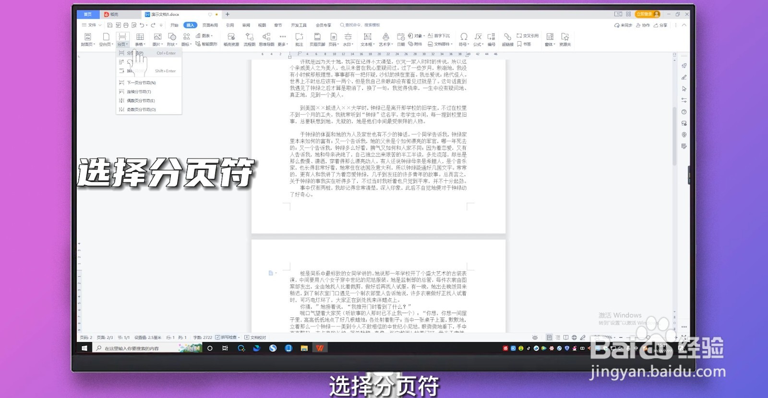This screenshot has height=398, width=768.
Task: Open 稻壳资源 resources
Action: (x=231, y=39)
